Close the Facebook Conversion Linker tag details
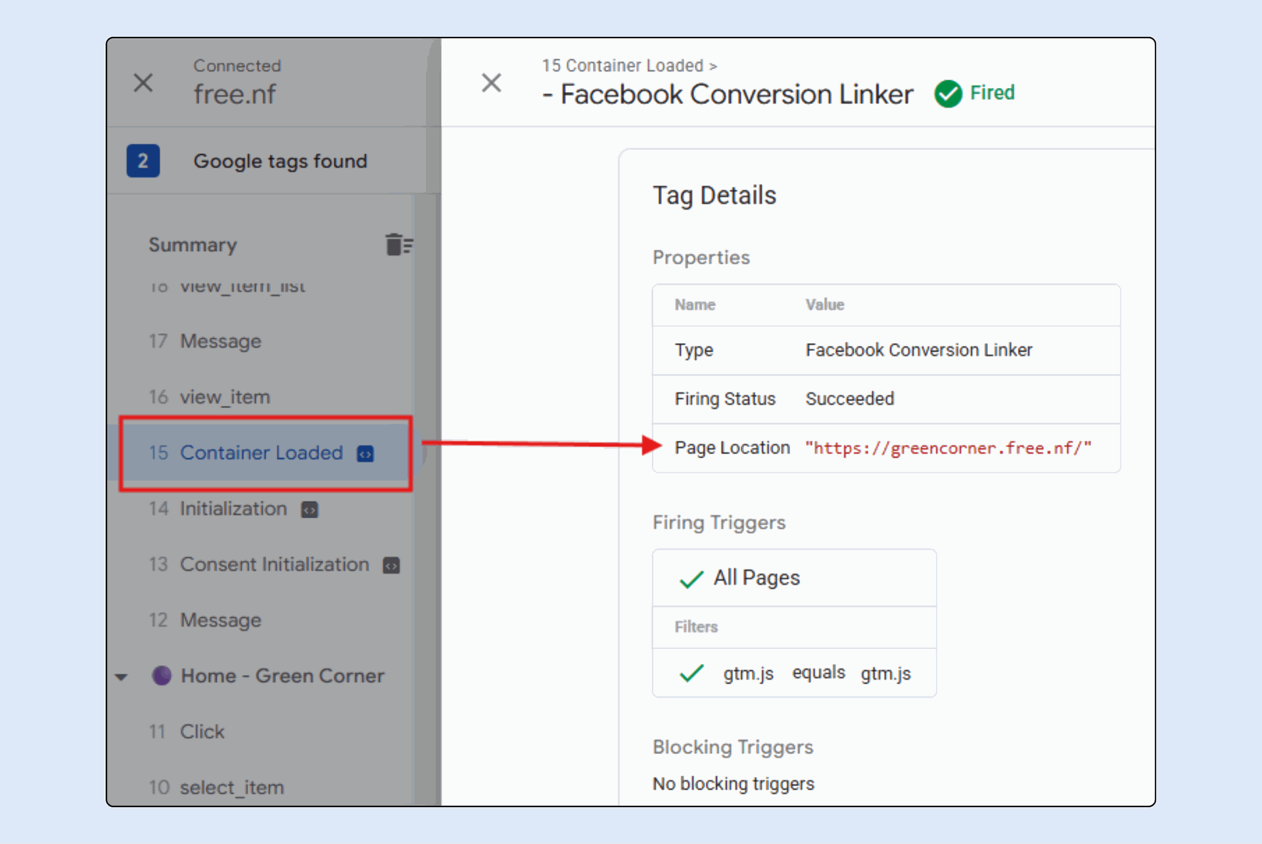Image resolution: width=1262 pixels, height=844 pixels. [491, 83]
